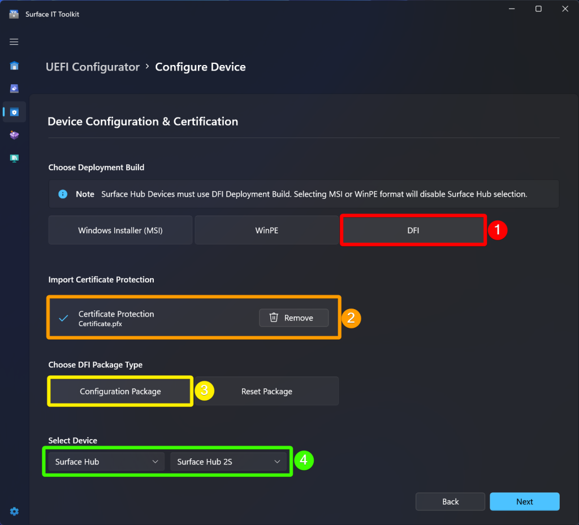Click the Next button
The height and width of the screenshot is (525, 579).
524,501
